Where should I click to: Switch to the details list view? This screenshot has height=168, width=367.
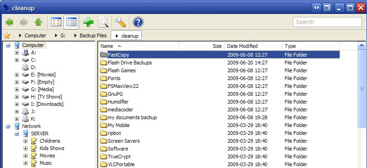[71, 22]
